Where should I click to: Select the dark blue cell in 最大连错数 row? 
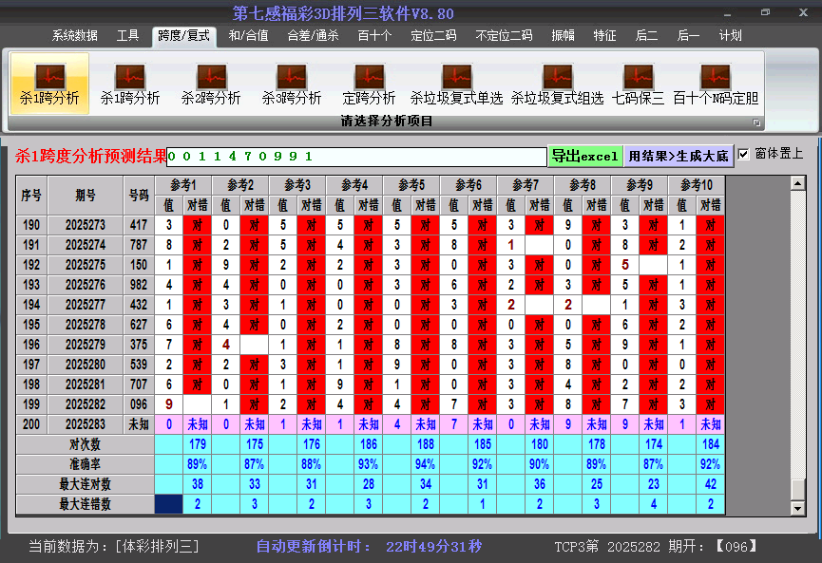click(x=169, y=504)
